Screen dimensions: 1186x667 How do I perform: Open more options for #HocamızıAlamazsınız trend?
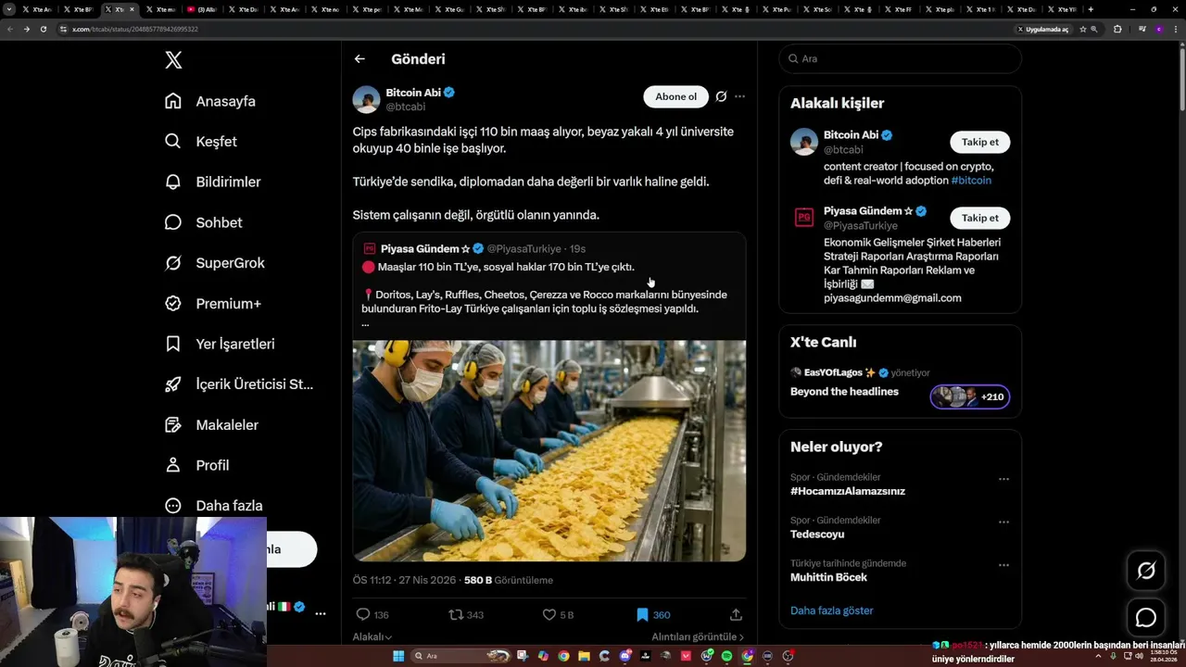coord(1003,479)
